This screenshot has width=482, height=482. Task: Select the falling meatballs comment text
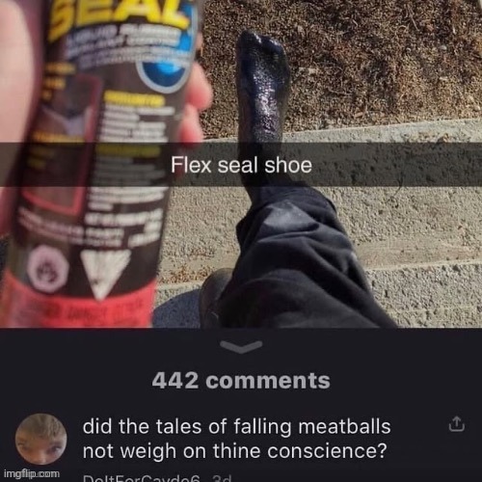click(236, 439)
